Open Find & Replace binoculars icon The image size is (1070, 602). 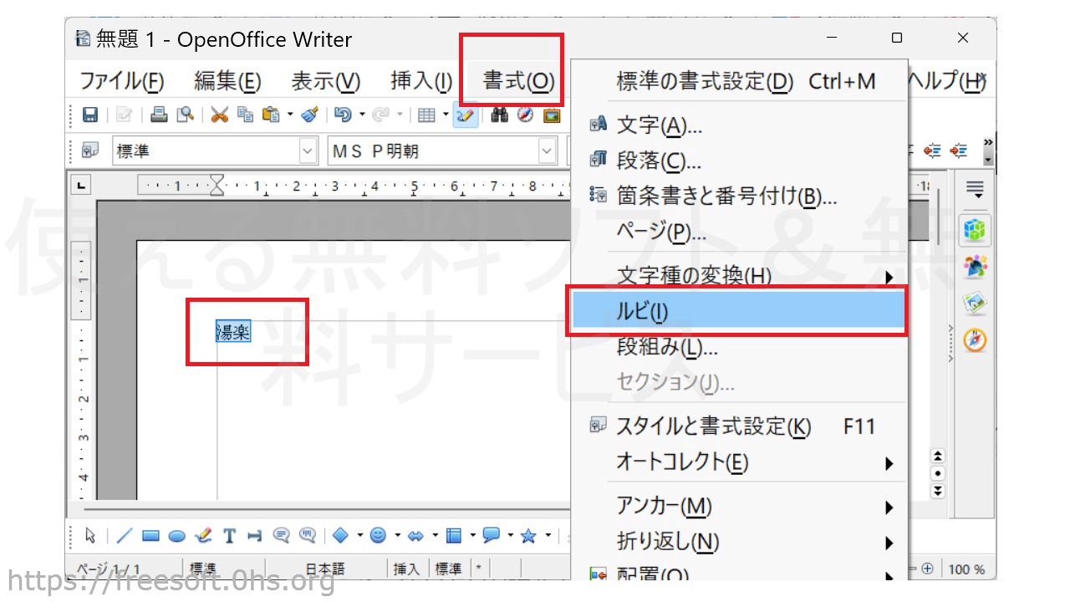[x=500, y=115]
